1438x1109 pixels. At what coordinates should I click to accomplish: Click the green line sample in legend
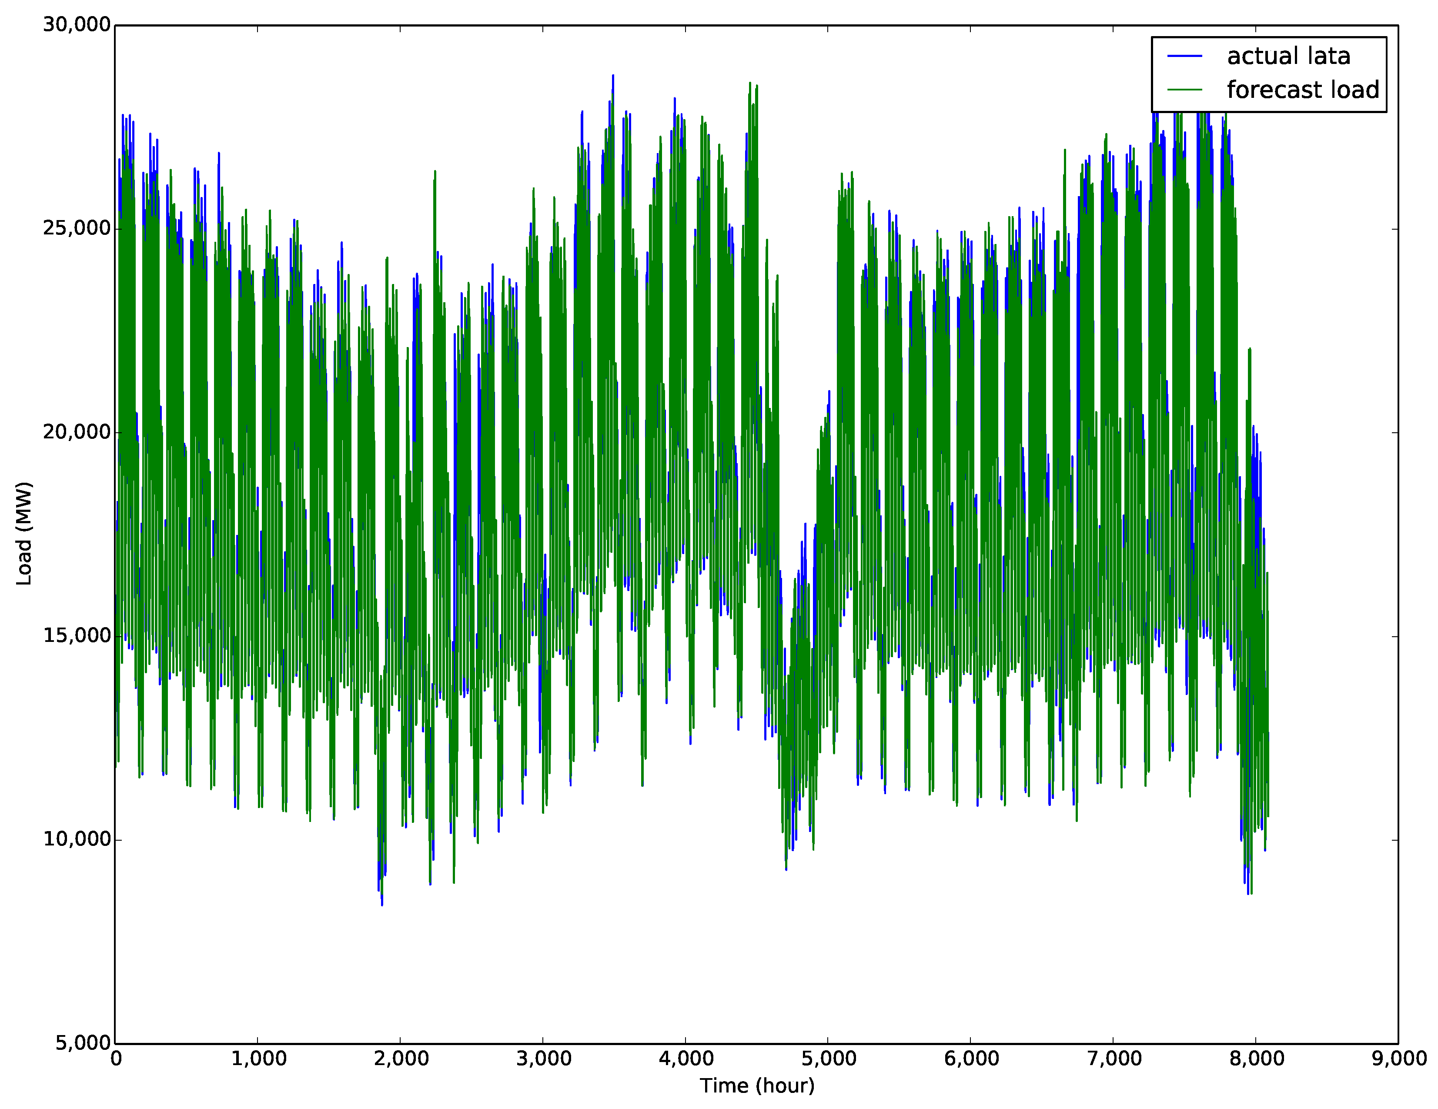coord(1184,90)
